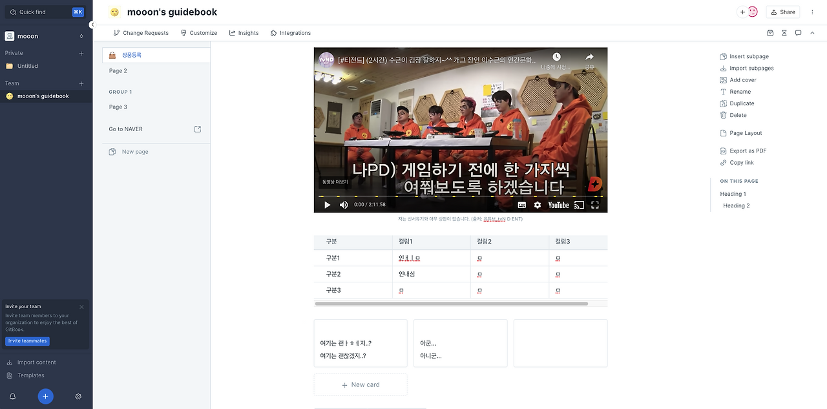Image resolution: width=827 pixels, height=409 pixels.
Task: Click Watch later clock icon on video
Action: (556, 57)
